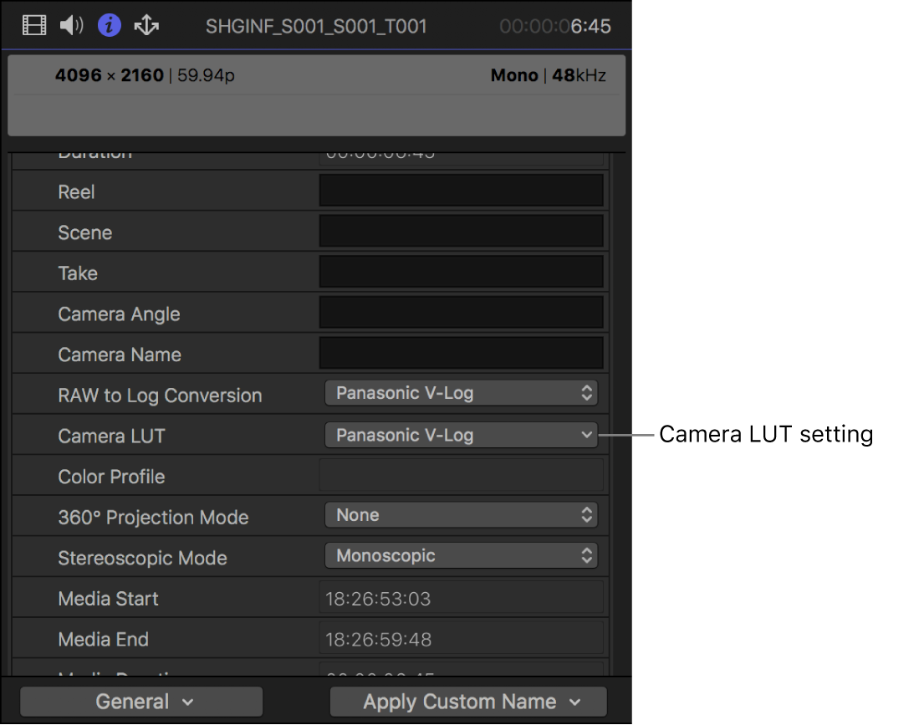Change the Camera LUT from Panasonic V-Log
The width and height of the screenshot is (919, 725).
click(461, 435)
